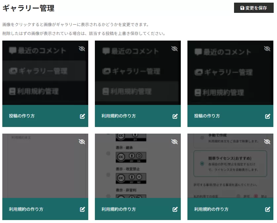This screenshot has height=223, width=277.
Task: Toggle hidden-eye icon on Creative Commons badges image
Action: coord(175,142)
